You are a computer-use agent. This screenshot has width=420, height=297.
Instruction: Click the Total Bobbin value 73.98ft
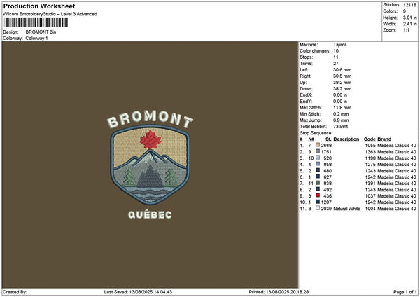[340, 127]
